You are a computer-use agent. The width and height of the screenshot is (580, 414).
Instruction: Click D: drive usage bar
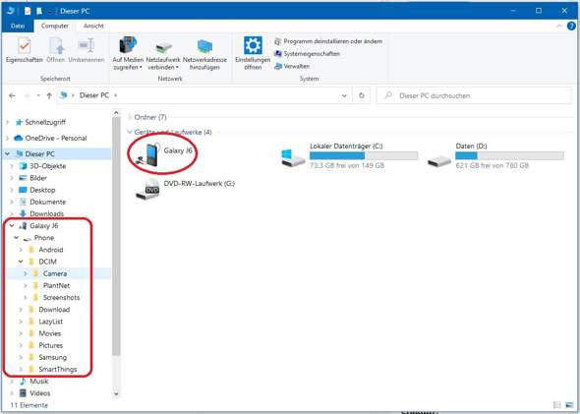tap(510, 155)
